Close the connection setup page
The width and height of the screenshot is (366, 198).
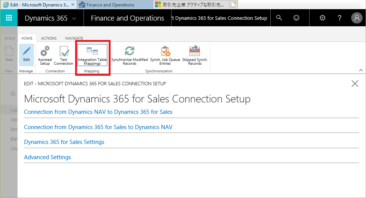pos(355,83)
